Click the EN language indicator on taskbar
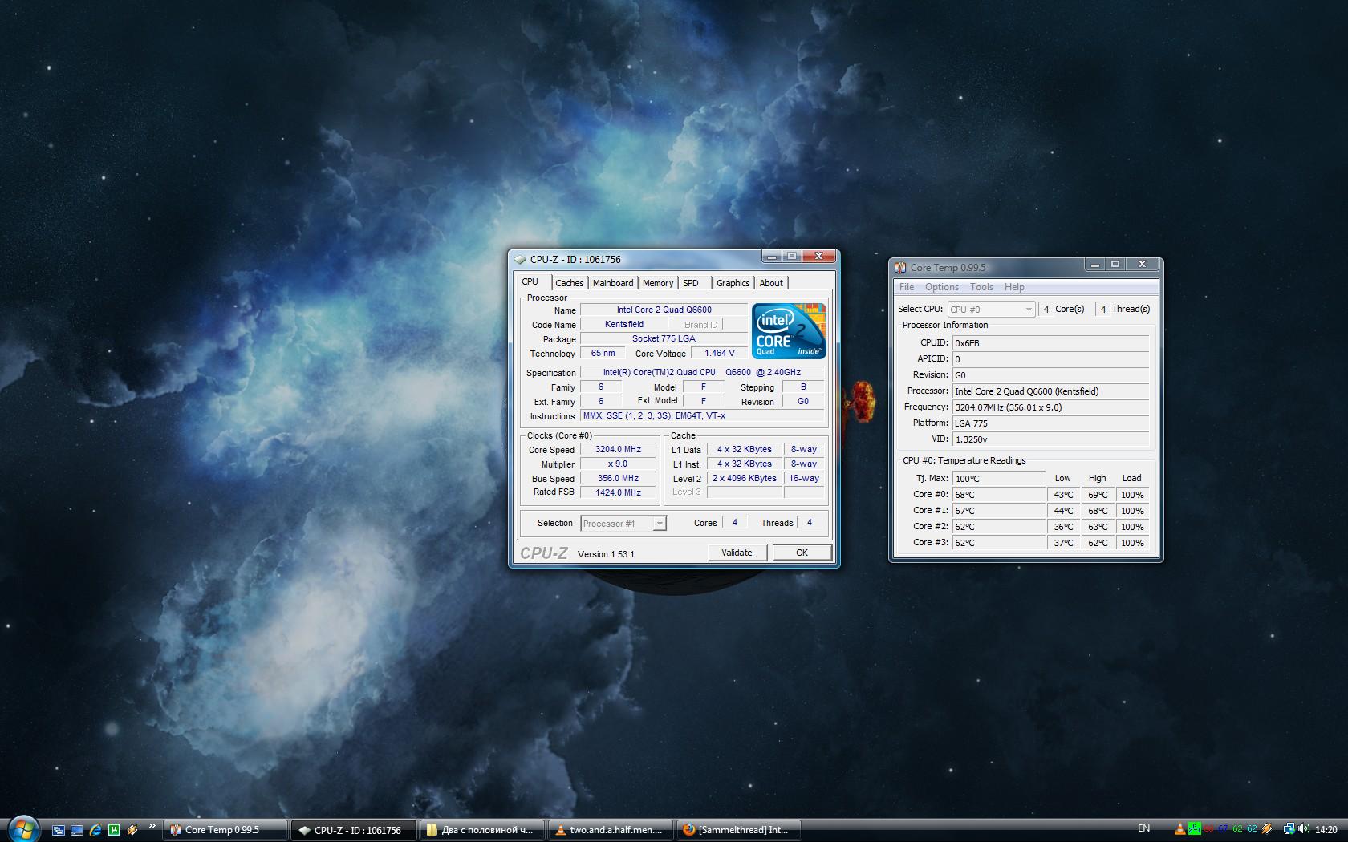 (x=1143, y=828)
